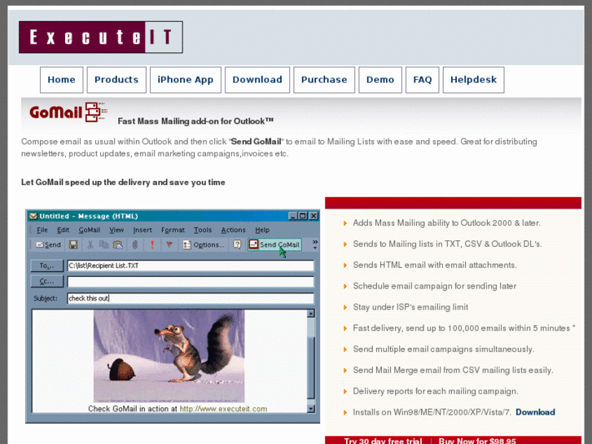Click text Sends HTML email with email attachments

tap(435, 266)
